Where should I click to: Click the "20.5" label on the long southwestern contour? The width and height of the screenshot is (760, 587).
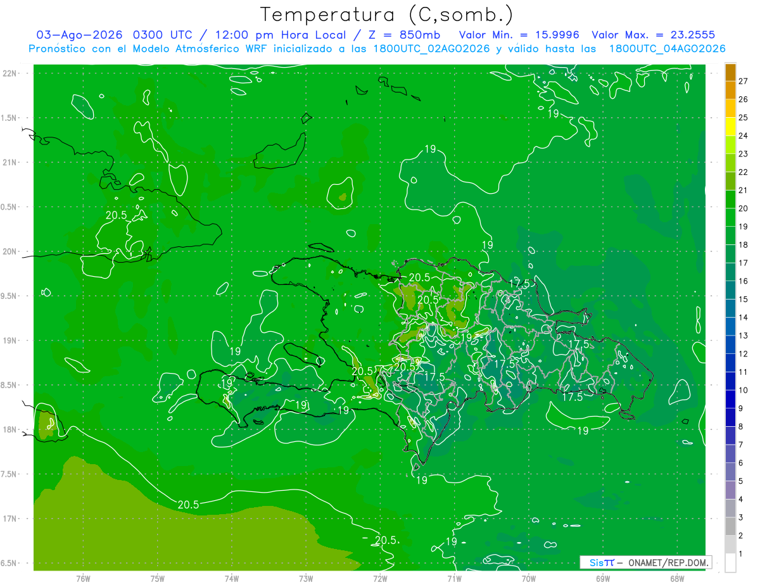click(188, 505)
